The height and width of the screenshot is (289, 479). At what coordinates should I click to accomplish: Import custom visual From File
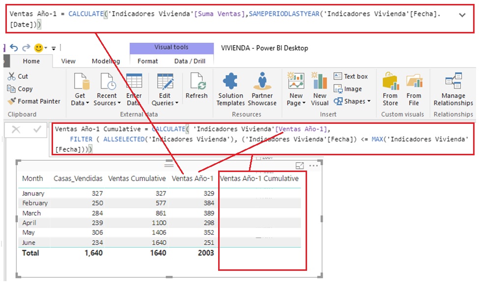click(x=414, y=89)
